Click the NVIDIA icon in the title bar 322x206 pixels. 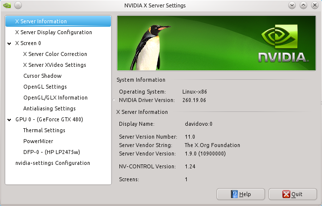pyautogui.click(x=7, y=5)
